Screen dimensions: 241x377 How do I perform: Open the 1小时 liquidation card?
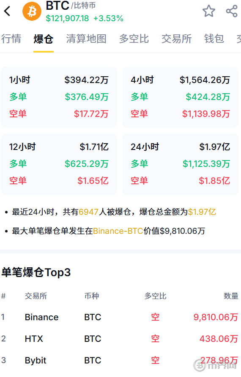(x=59, y=97)
